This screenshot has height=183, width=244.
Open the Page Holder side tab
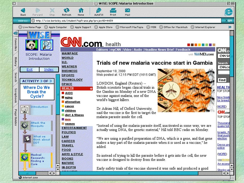pyautogui.click(x=16, y=117)
